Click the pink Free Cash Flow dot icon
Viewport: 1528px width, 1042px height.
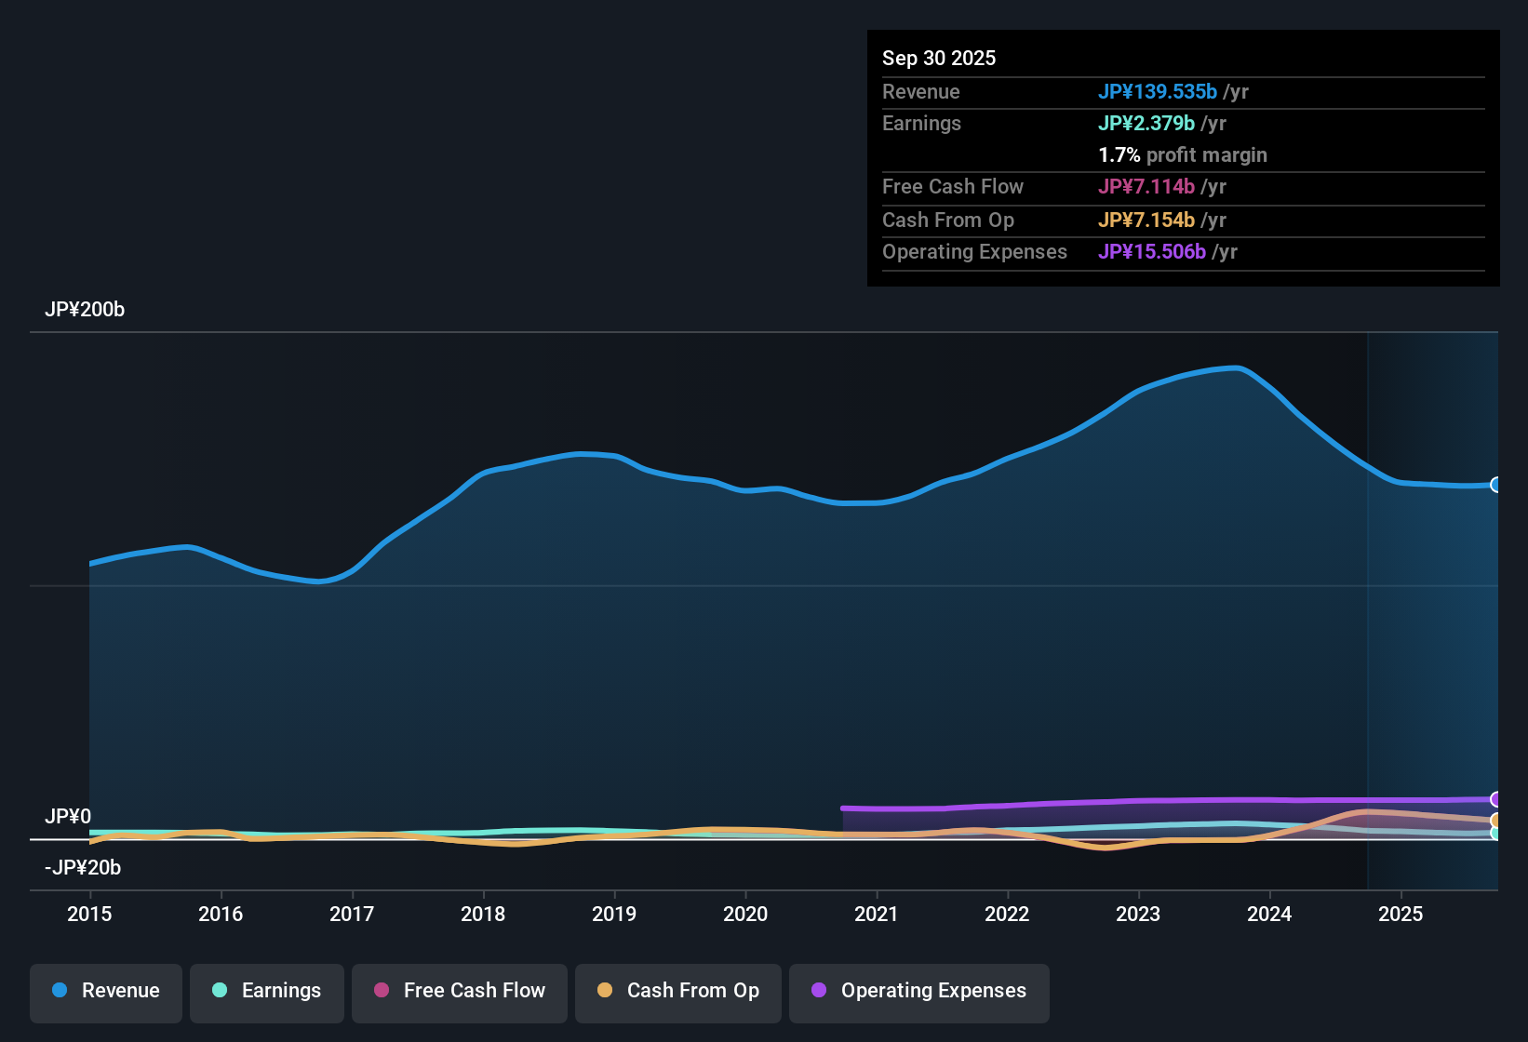pyautogui.click(x=381, y=991)
